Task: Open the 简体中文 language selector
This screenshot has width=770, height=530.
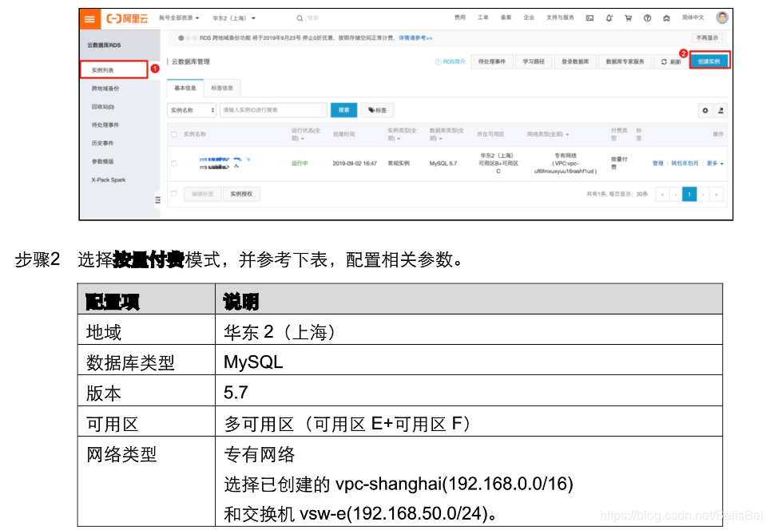Action: pos(693,18)
